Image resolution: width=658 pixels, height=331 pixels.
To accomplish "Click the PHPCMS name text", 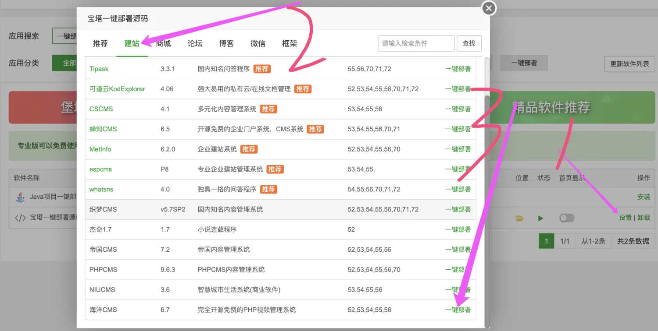I will point(103,270).
